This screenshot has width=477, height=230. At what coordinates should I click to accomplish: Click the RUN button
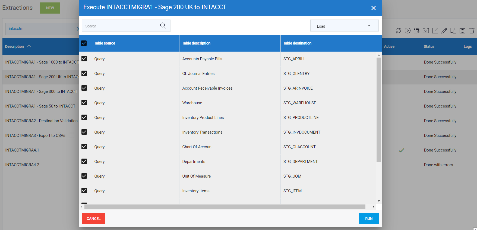pos(369,219)
